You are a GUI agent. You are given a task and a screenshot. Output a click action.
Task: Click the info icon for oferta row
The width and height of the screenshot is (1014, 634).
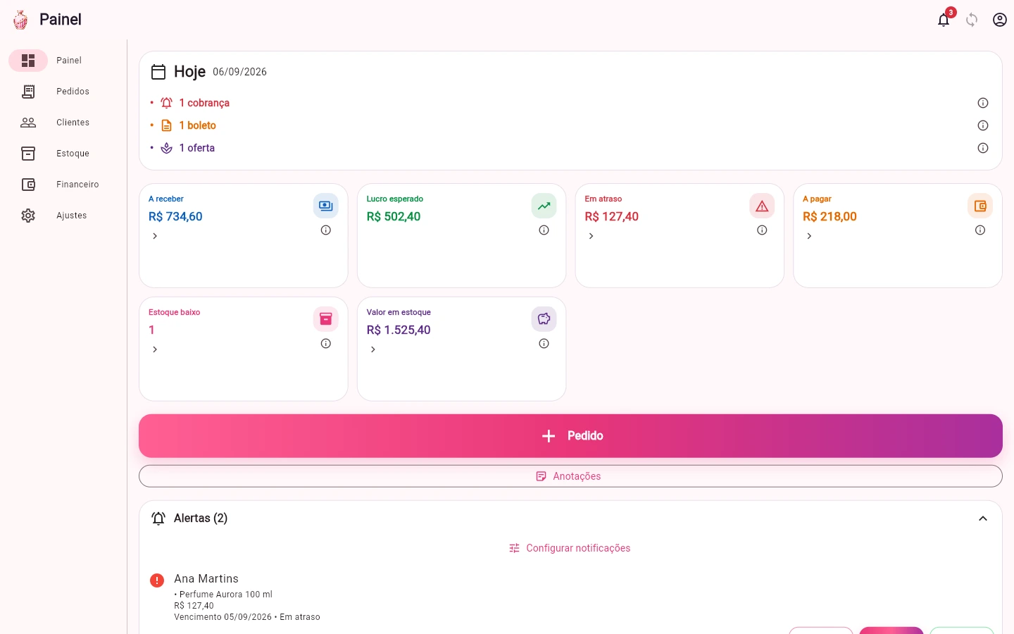[983, 148]
